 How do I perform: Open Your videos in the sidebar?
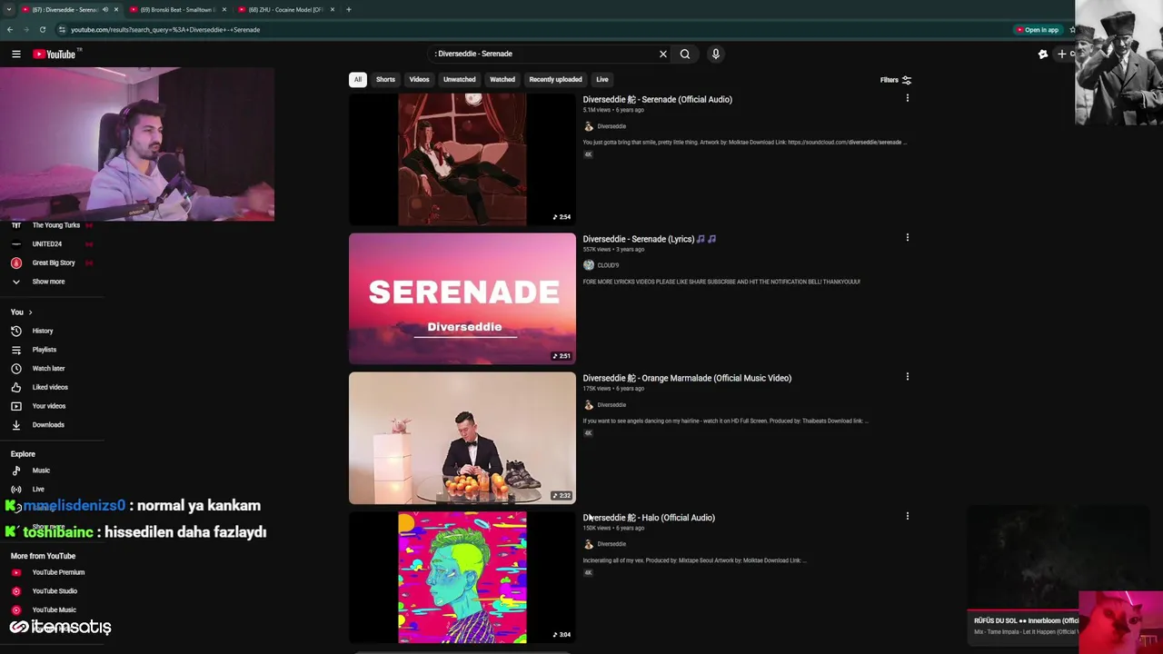pyautogui.click(x=48, y=406)
